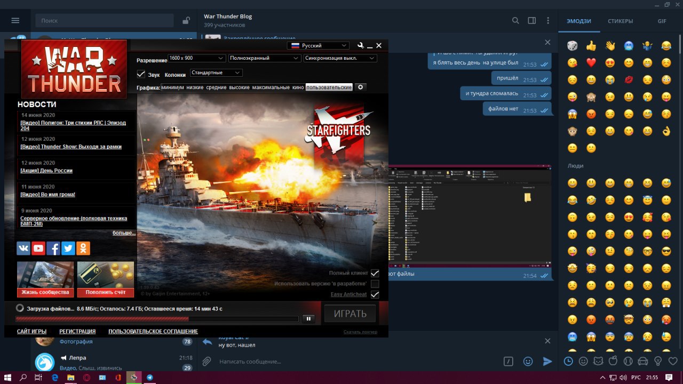The height and width of the screenshot is (384, 683).
Task: Select высокие graphics preset
Action: pos(240,87)
